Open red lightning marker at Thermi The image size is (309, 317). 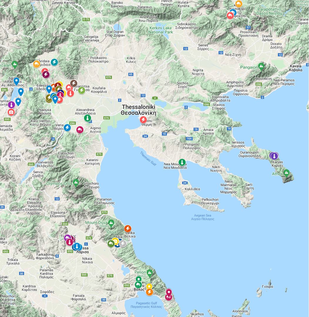tap(143, 120)
